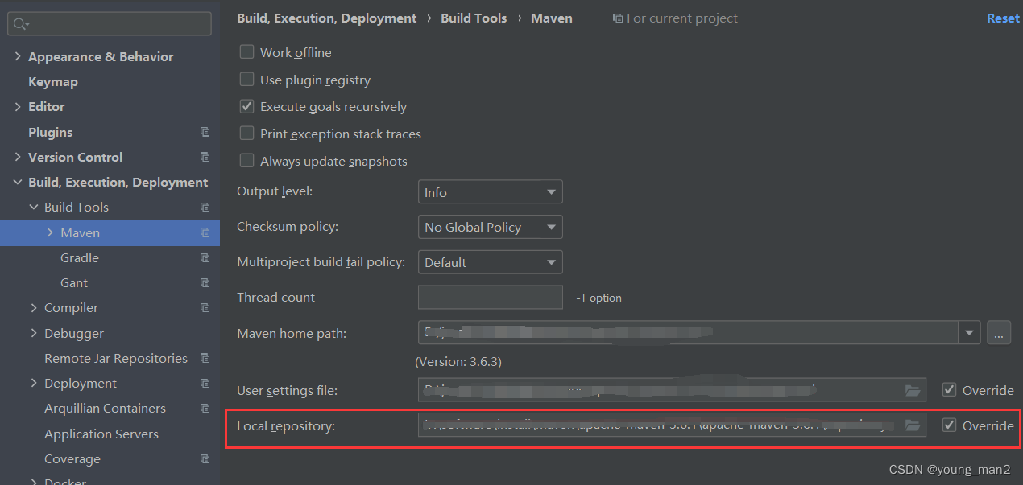Click the project-level icon beside Maven
Image resolution: width=1023 pixels, height=485 pixels.
click(205, 232)
